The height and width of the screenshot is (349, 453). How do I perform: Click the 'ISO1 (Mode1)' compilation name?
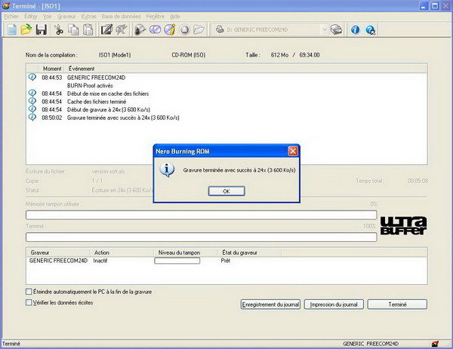(x=115, y=55)
